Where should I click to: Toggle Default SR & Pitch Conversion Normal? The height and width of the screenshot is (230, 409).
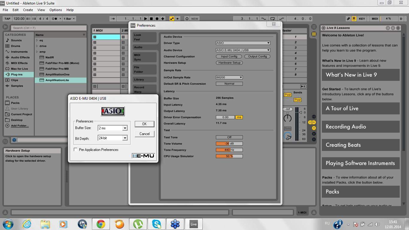pos(229,84)
